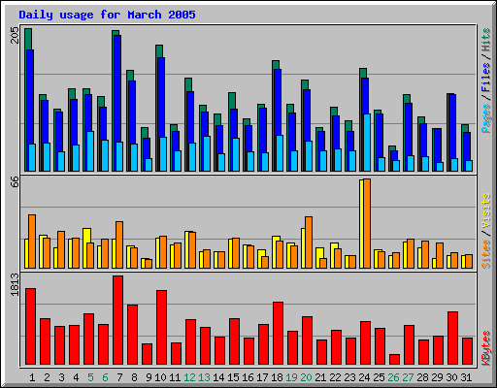
Task: Select day 9 on the date axis
Action: click(149, 377)
